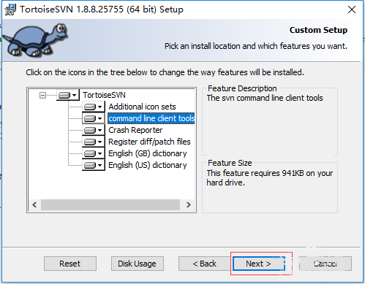The height and width of the screenshot is (284, 365).
Task: Click the feature tree right scroll arrow
Action: pos(188,204)
